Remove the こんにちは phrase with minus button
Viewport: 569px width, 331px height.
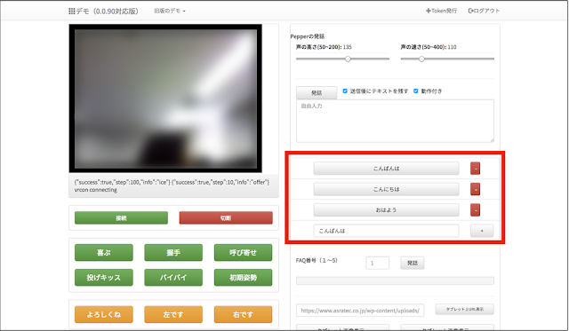[475, 189]
